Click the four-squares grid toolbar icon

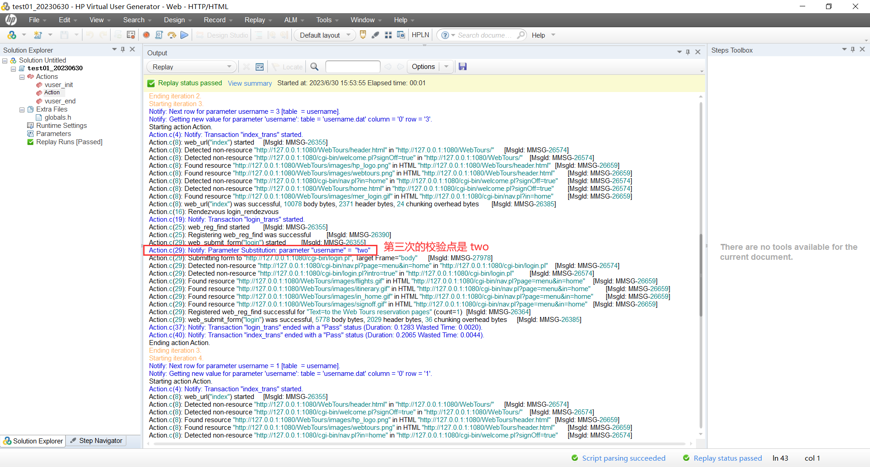point(388,35)
